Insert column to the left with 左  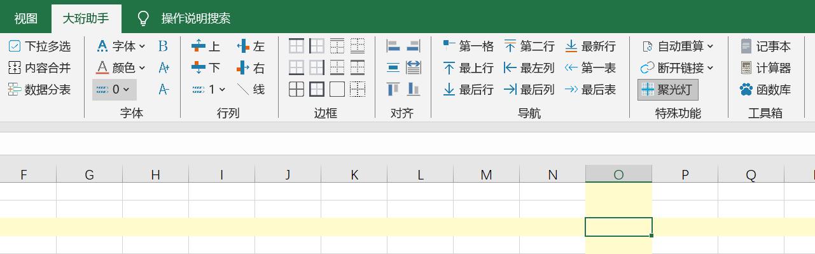tap(250, 46)
